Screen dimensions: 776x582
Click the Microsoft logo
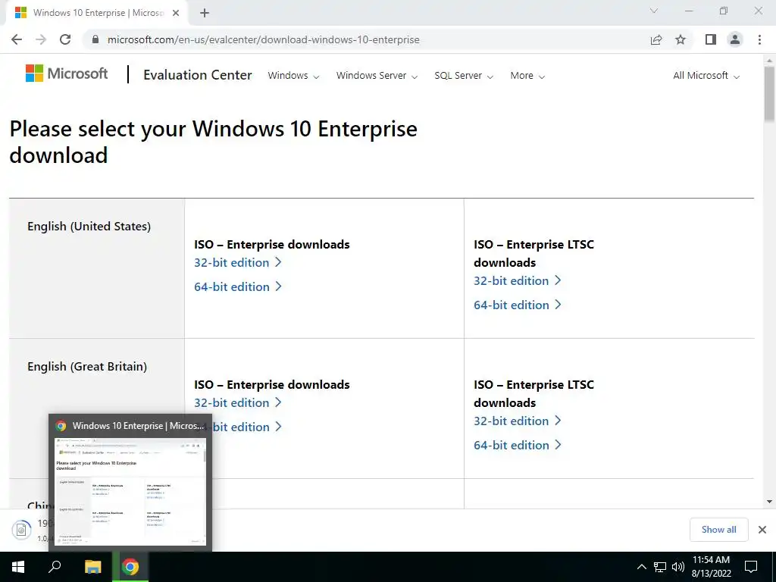click(67, 74)
